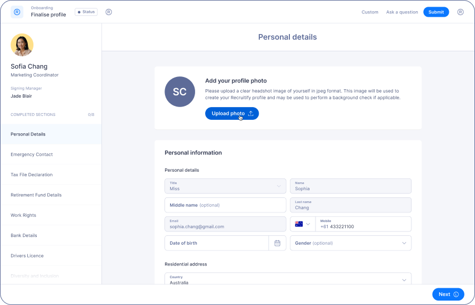
Task: Click the Residential address label
Action: pos(186,264)
